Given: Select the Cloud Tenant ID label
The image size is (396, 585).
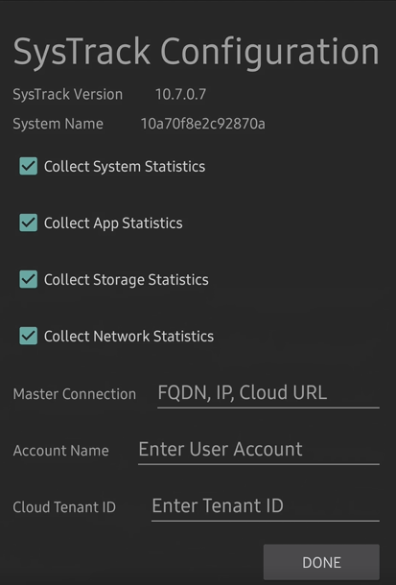Looking at the screenshot, I should tap(64, 507).
